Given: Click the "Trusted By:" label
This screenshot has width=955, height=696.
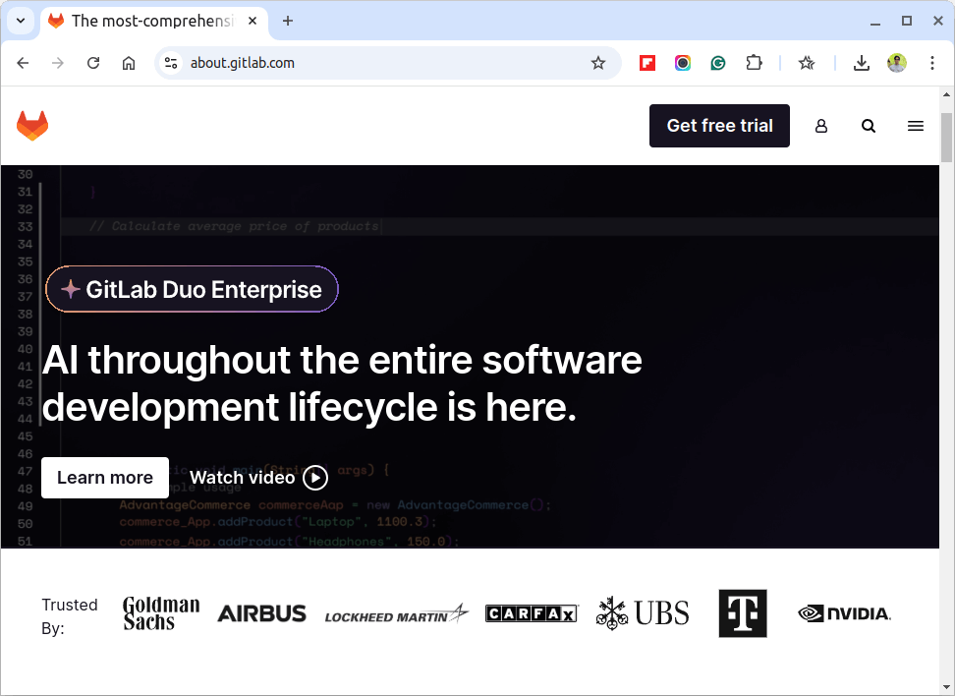Looking at the screenshot, I should [70, 616].
